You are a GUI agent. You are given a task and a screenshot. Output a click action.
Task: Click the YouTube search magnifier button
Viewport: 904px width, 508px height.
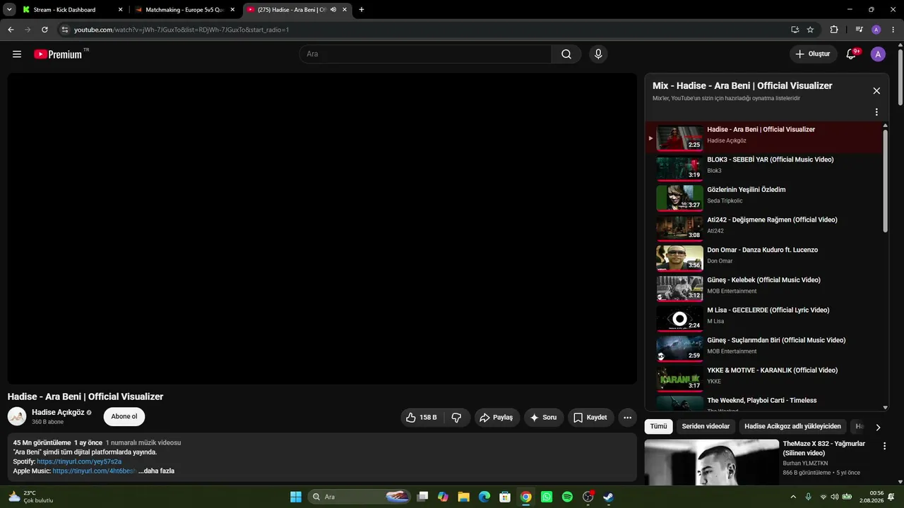pyautogui.click(x=566, y=54)
